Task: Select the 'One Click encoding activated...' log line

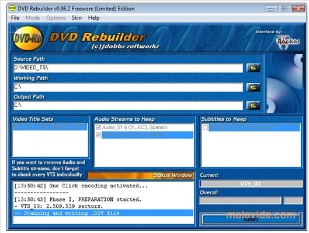Action: pos(81,186)
